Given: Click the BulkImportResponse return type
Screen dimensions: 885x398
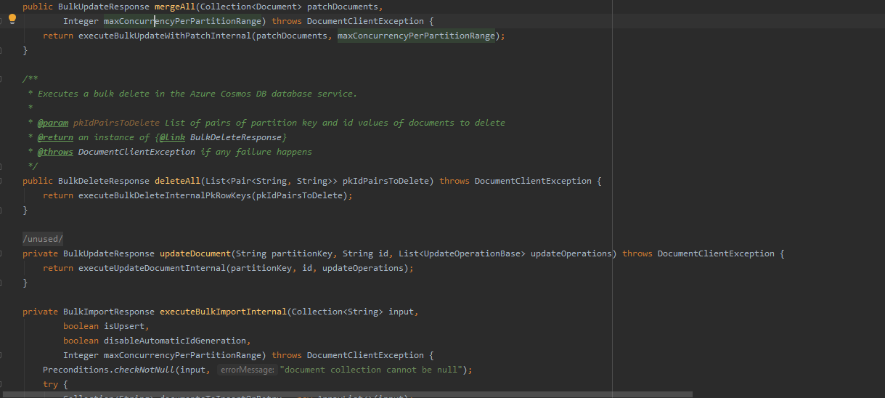Looking at the screenshot, I should pos(109,312).
